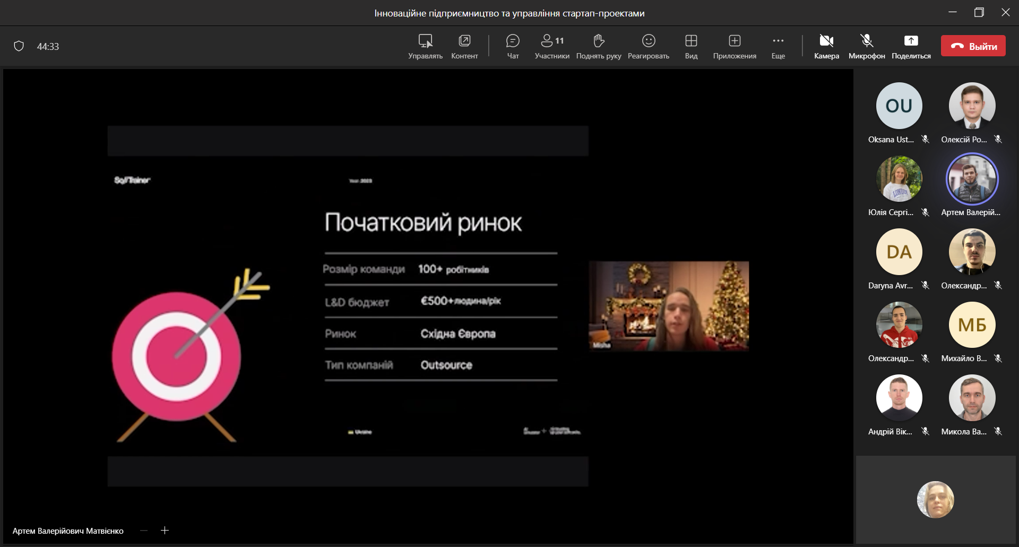This screenshot has width=1019, height=547.
Task: Turn on the Камера camera
Action: coord(826,46)
